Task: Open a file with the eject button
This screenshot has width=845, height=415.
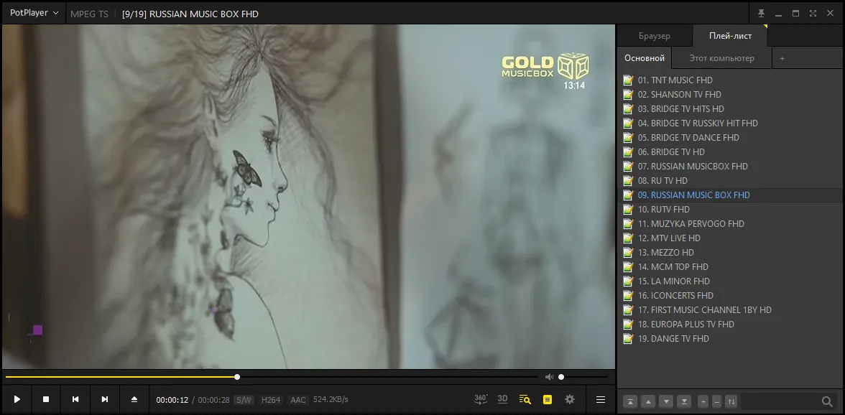Action: [134, 399]
